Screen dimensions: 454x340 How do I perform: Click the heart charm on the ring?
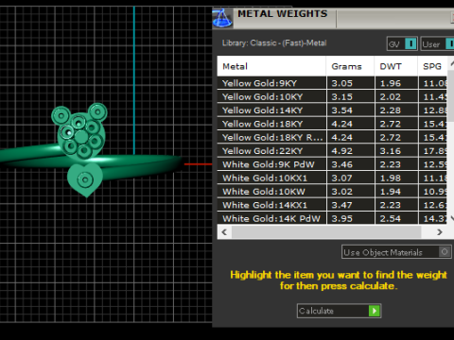pyautogui.click(x=85, y=179)
